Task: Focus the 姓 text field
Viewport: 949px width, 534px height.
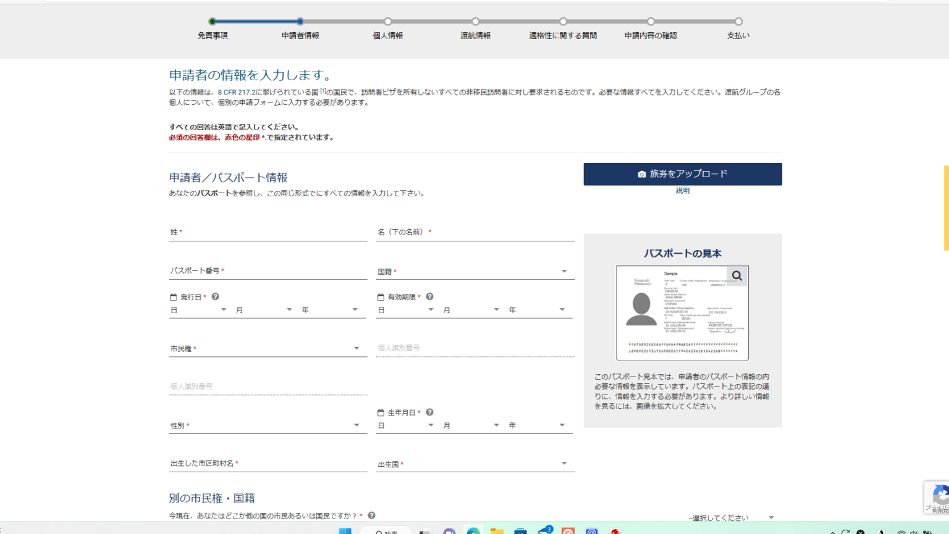Action: pyautogui.click(x=268, y=232)
